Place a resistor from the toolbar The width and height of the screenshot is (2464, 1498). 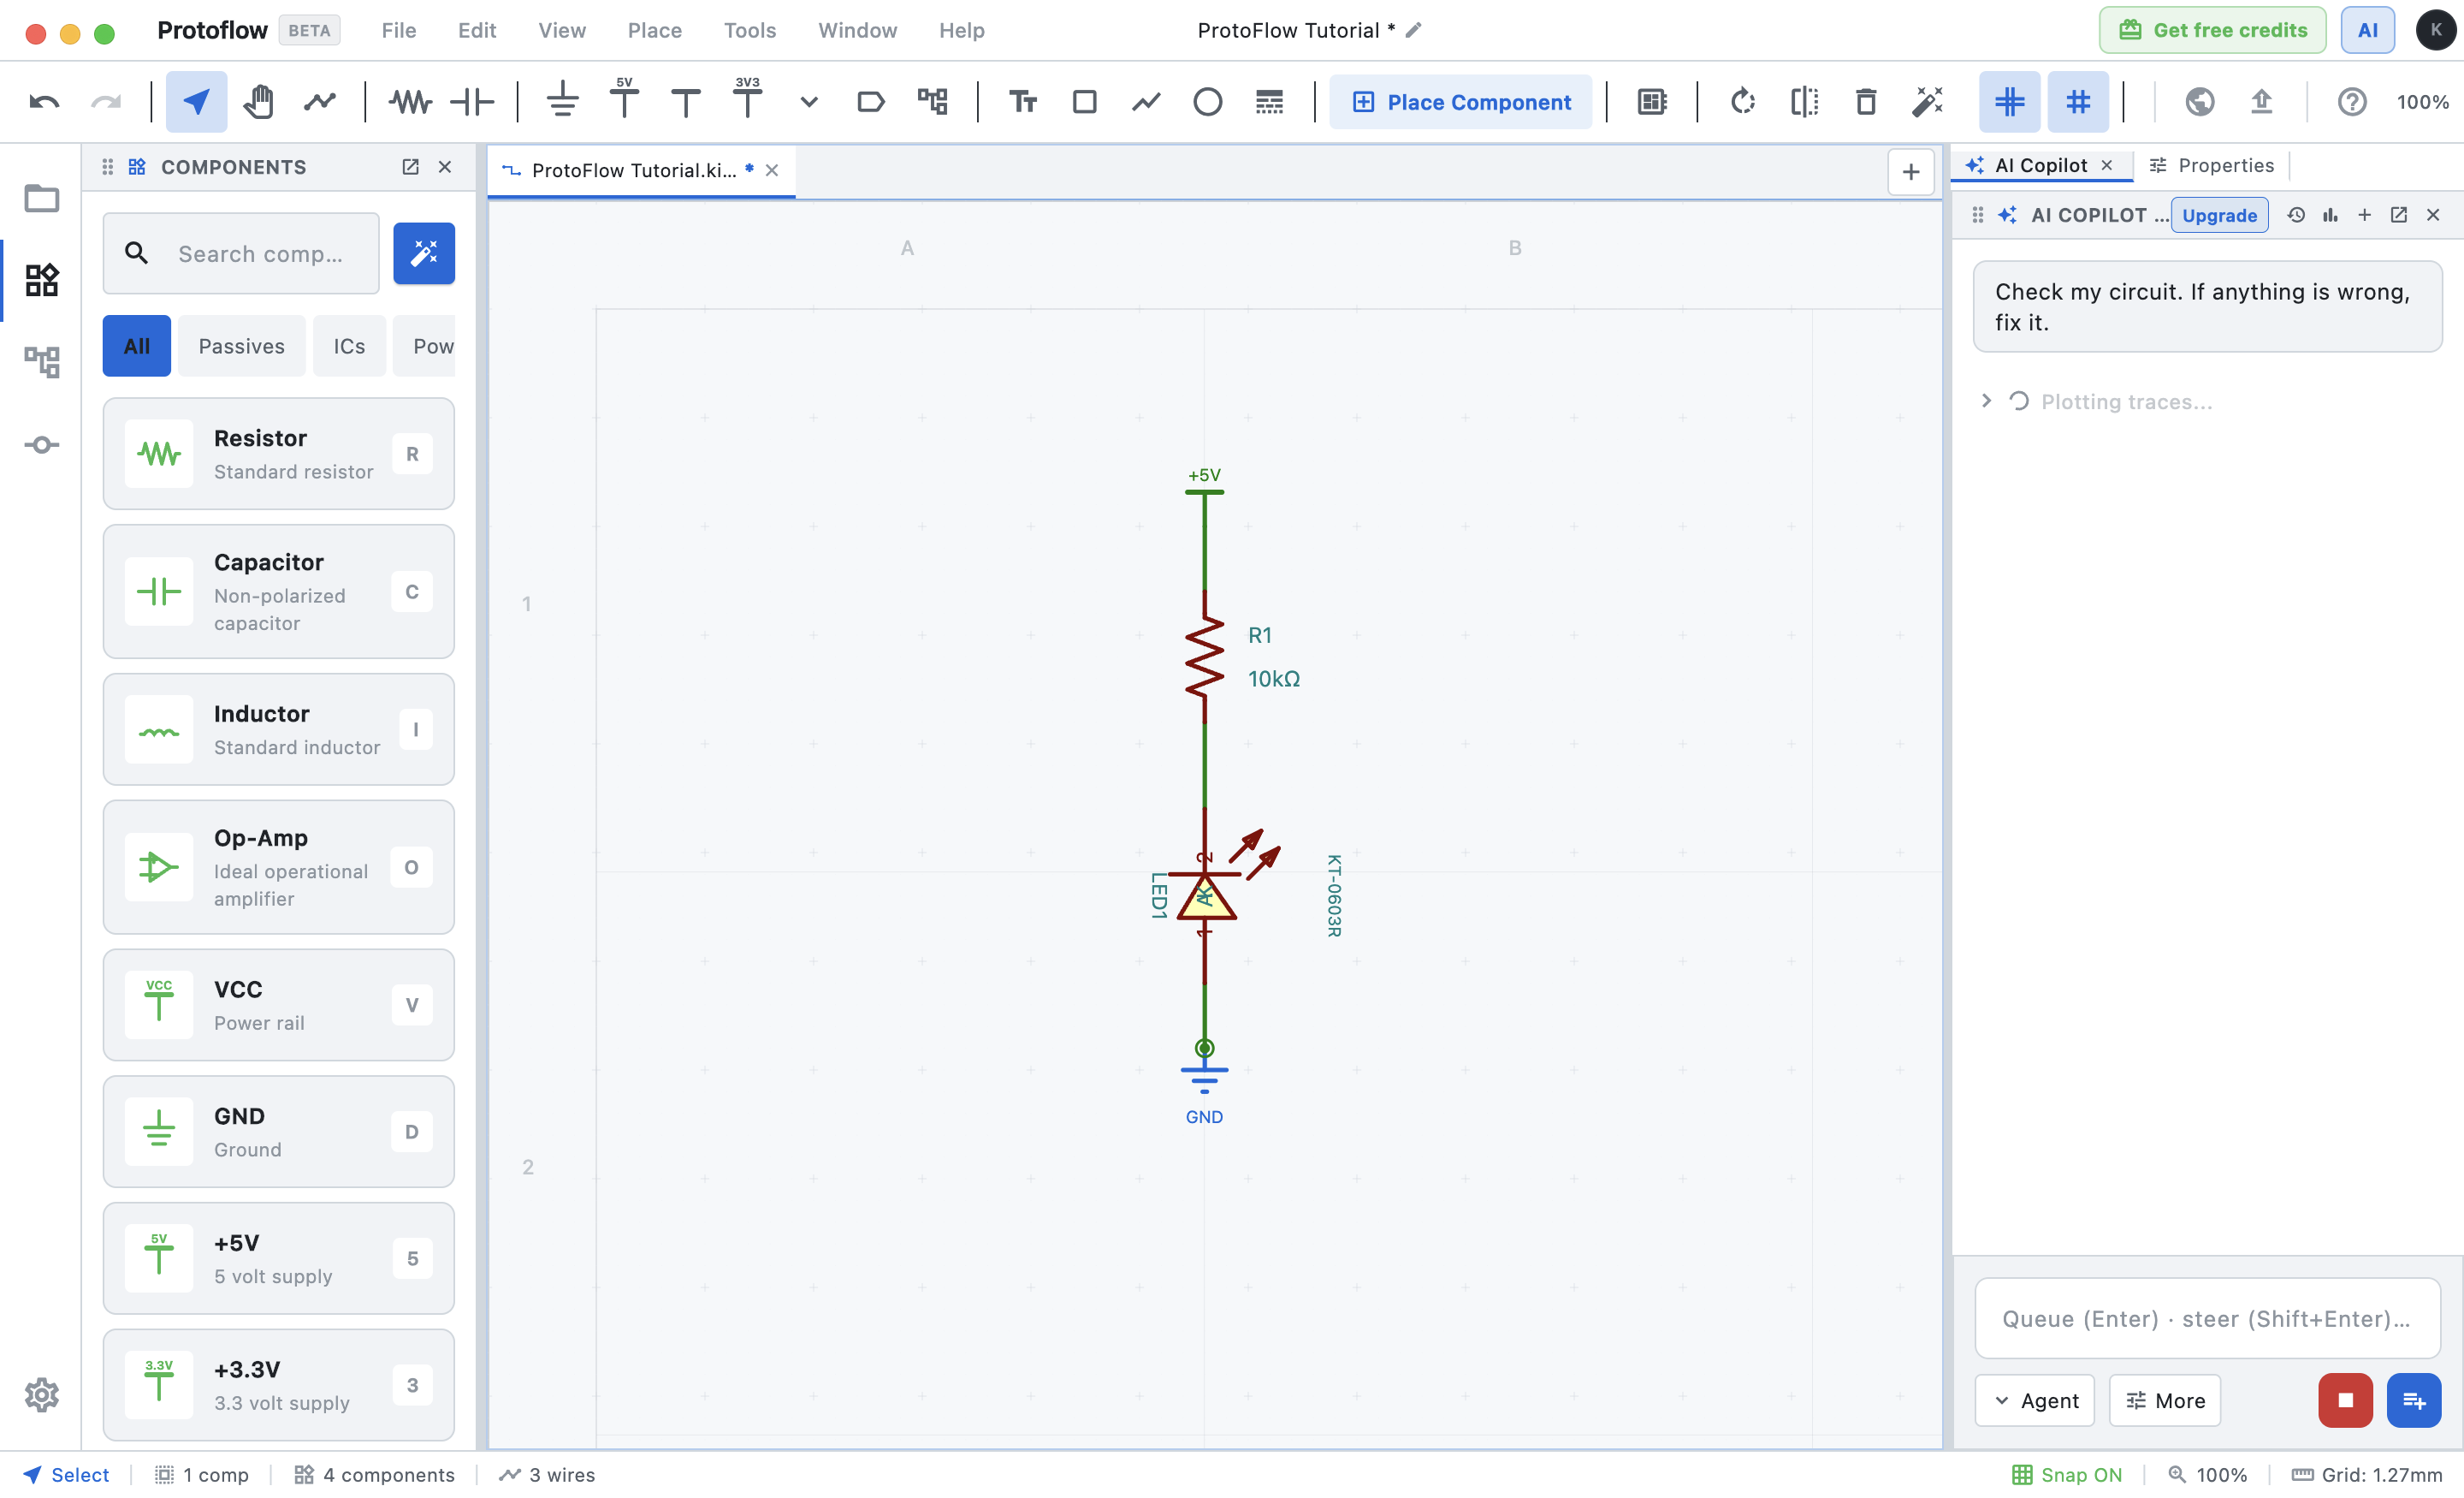point(410,102)
